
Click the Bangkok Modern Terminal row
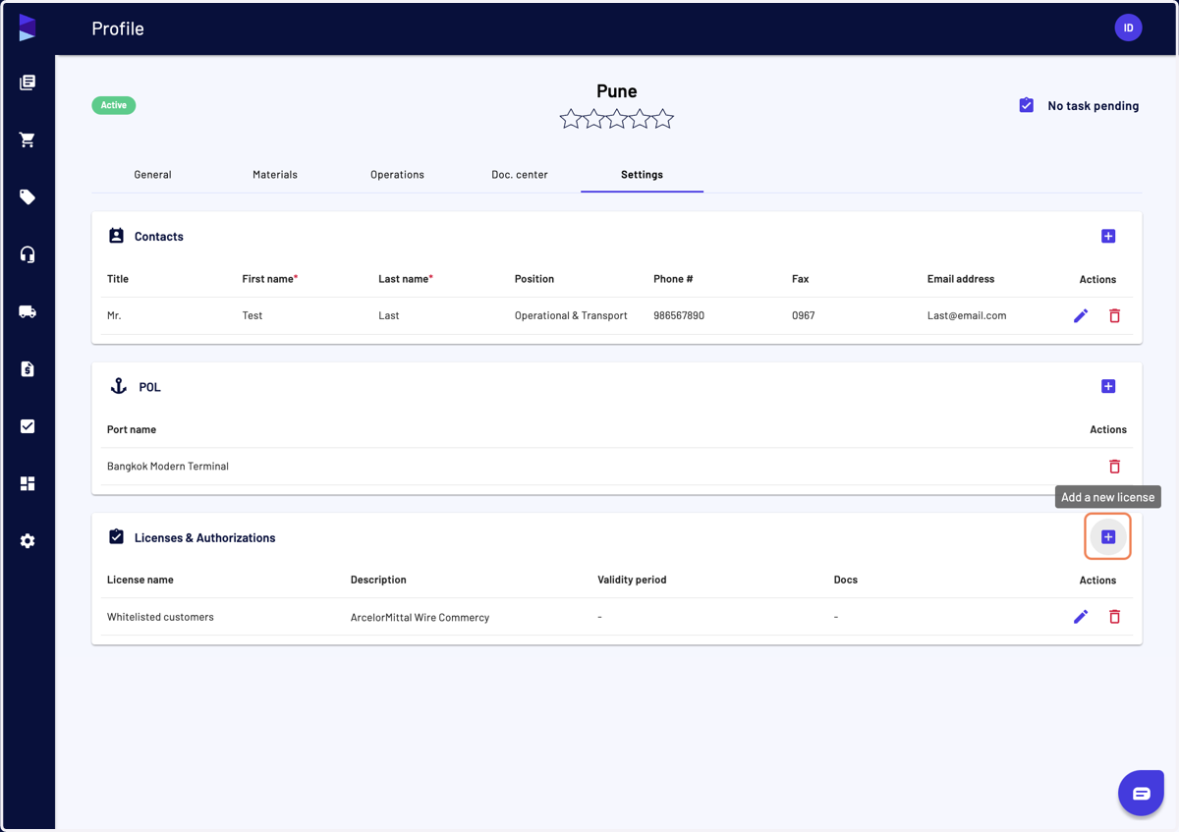point(617,467)
